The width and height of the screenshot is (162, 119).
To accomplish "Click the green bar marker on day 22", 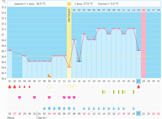I will (114, 92).
